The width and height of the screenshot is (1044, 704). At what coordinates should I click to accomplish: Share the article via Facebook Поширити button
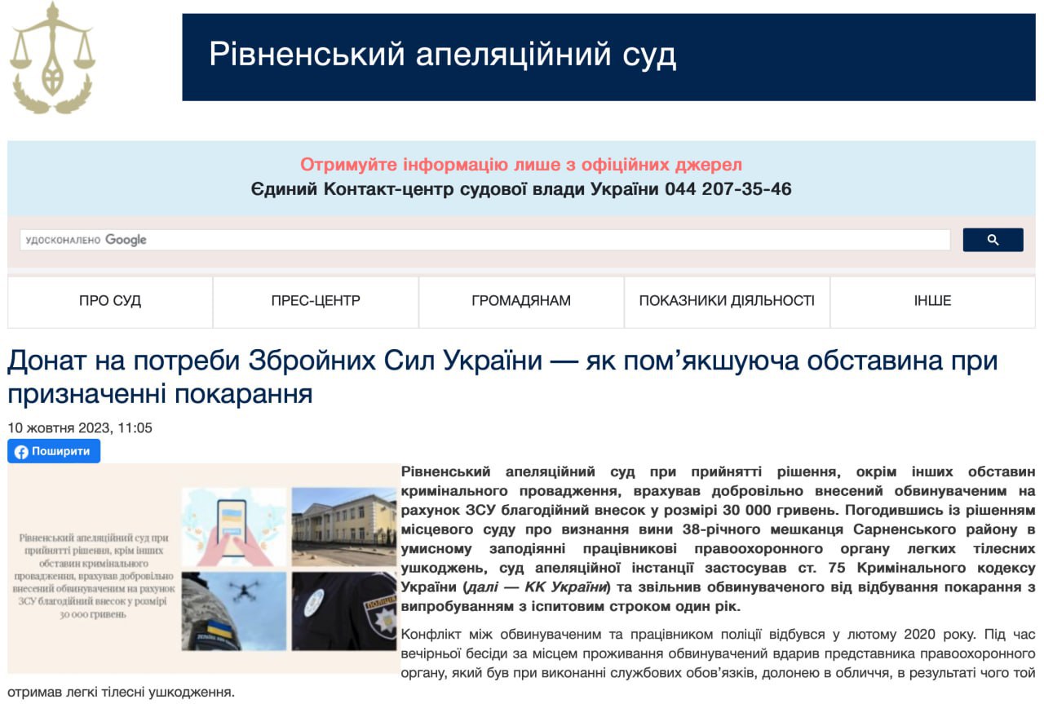coord(54,451)
